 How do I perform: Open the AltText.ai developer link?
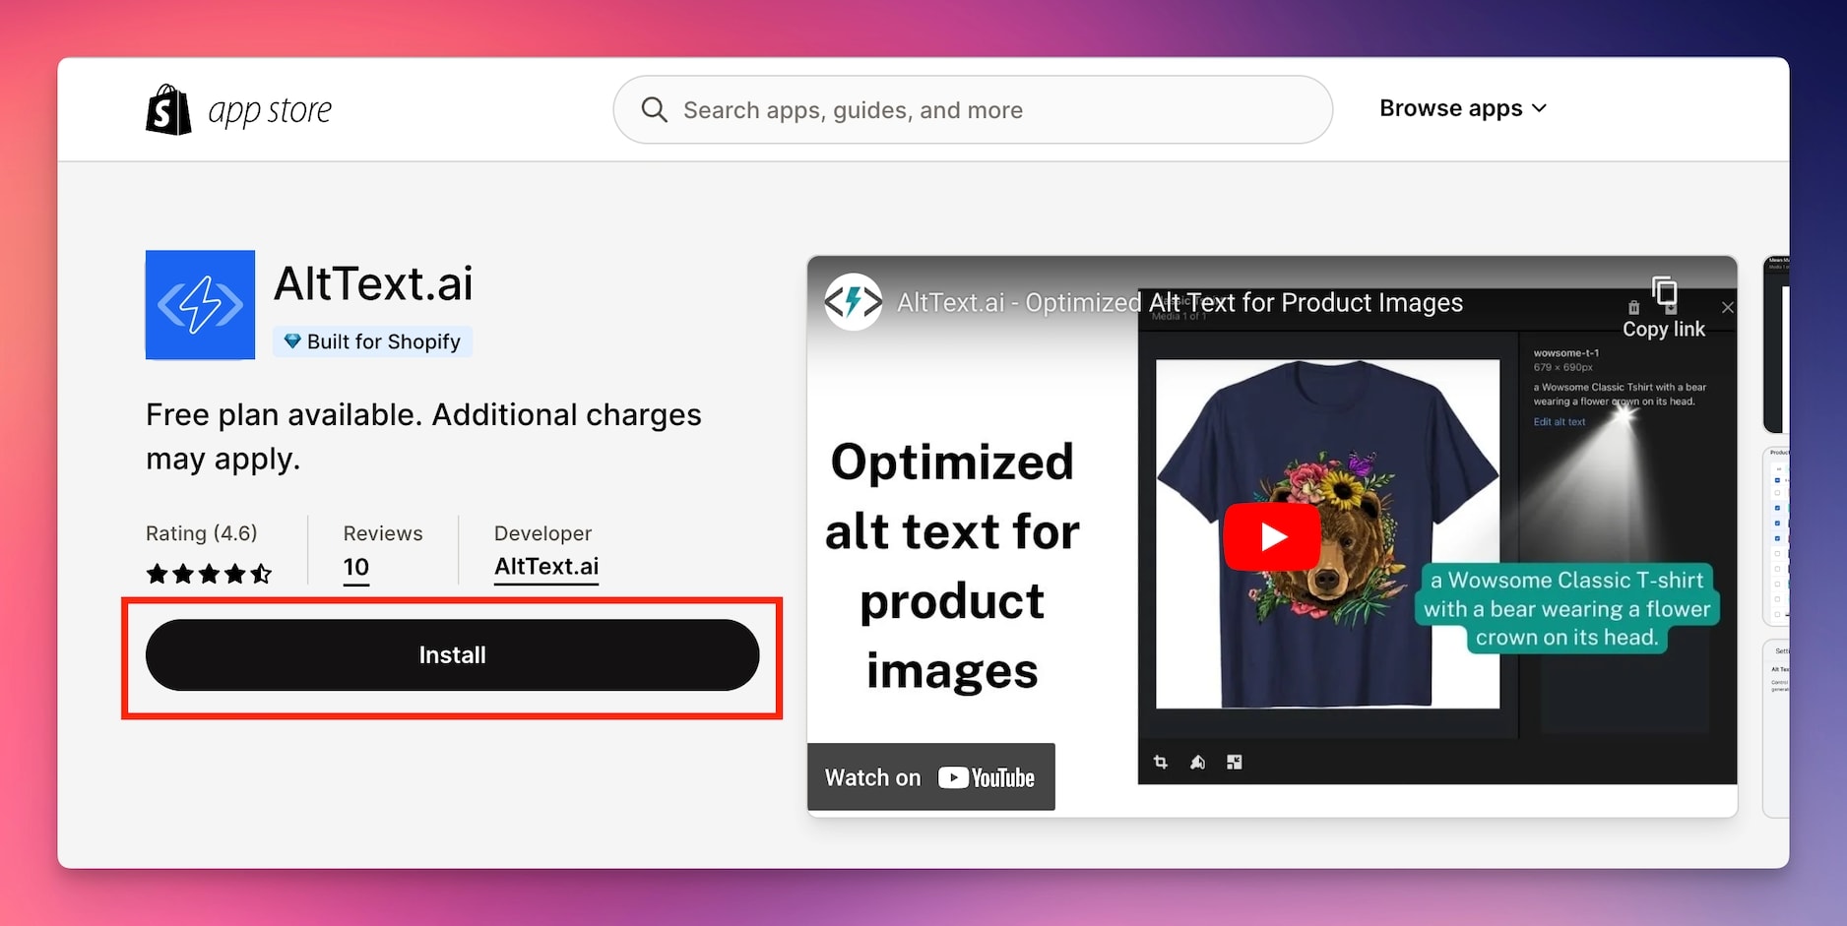tap(546, 567)
